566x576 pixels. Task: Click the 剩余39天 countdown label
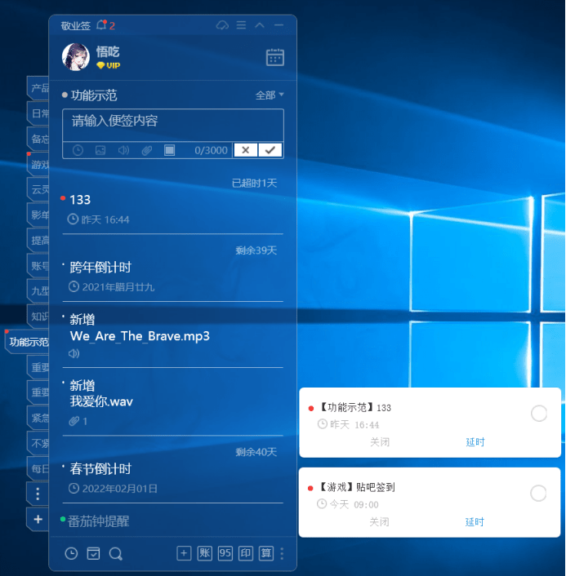(x=256, y=250)
